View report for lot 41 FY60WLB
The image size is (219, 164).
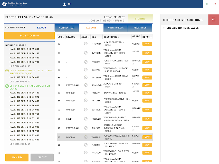[x=147, y=119]
